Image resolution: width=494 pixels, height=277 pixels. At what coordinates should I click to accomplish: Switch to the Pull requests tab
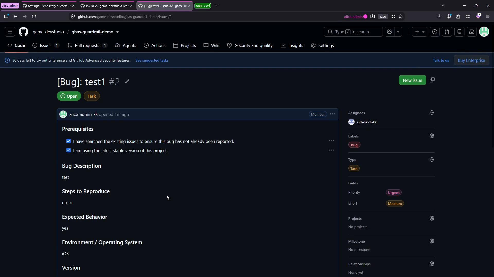(87, 45)
